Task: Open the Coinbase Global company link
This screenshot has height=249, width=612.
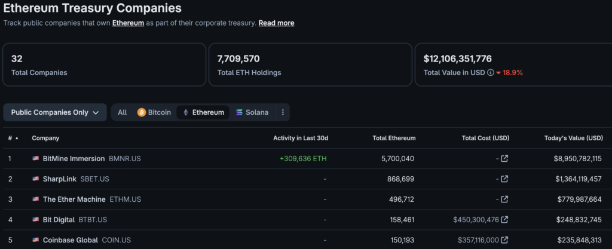Action: coord(71,239)
